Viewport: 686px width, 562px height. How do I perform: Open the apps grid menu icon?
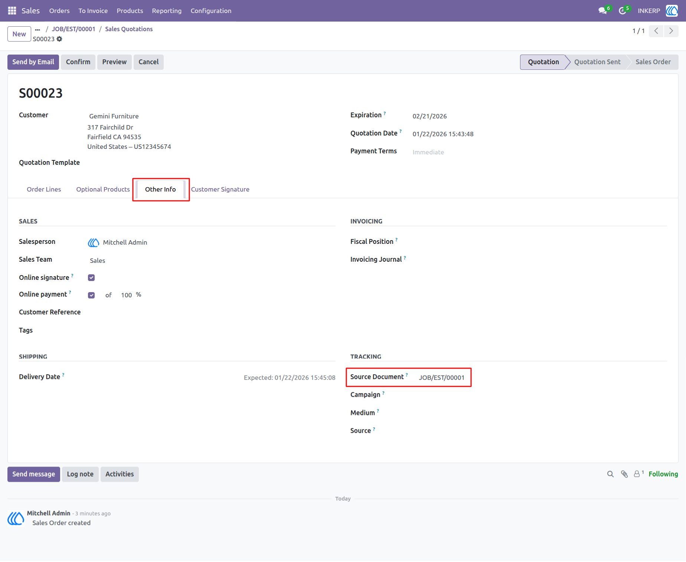pos(12,11)
